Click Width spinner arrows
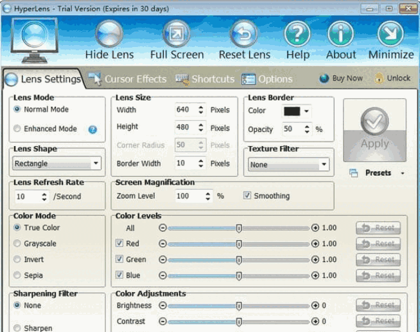The image size is (420, 332). tap(201, 110)
